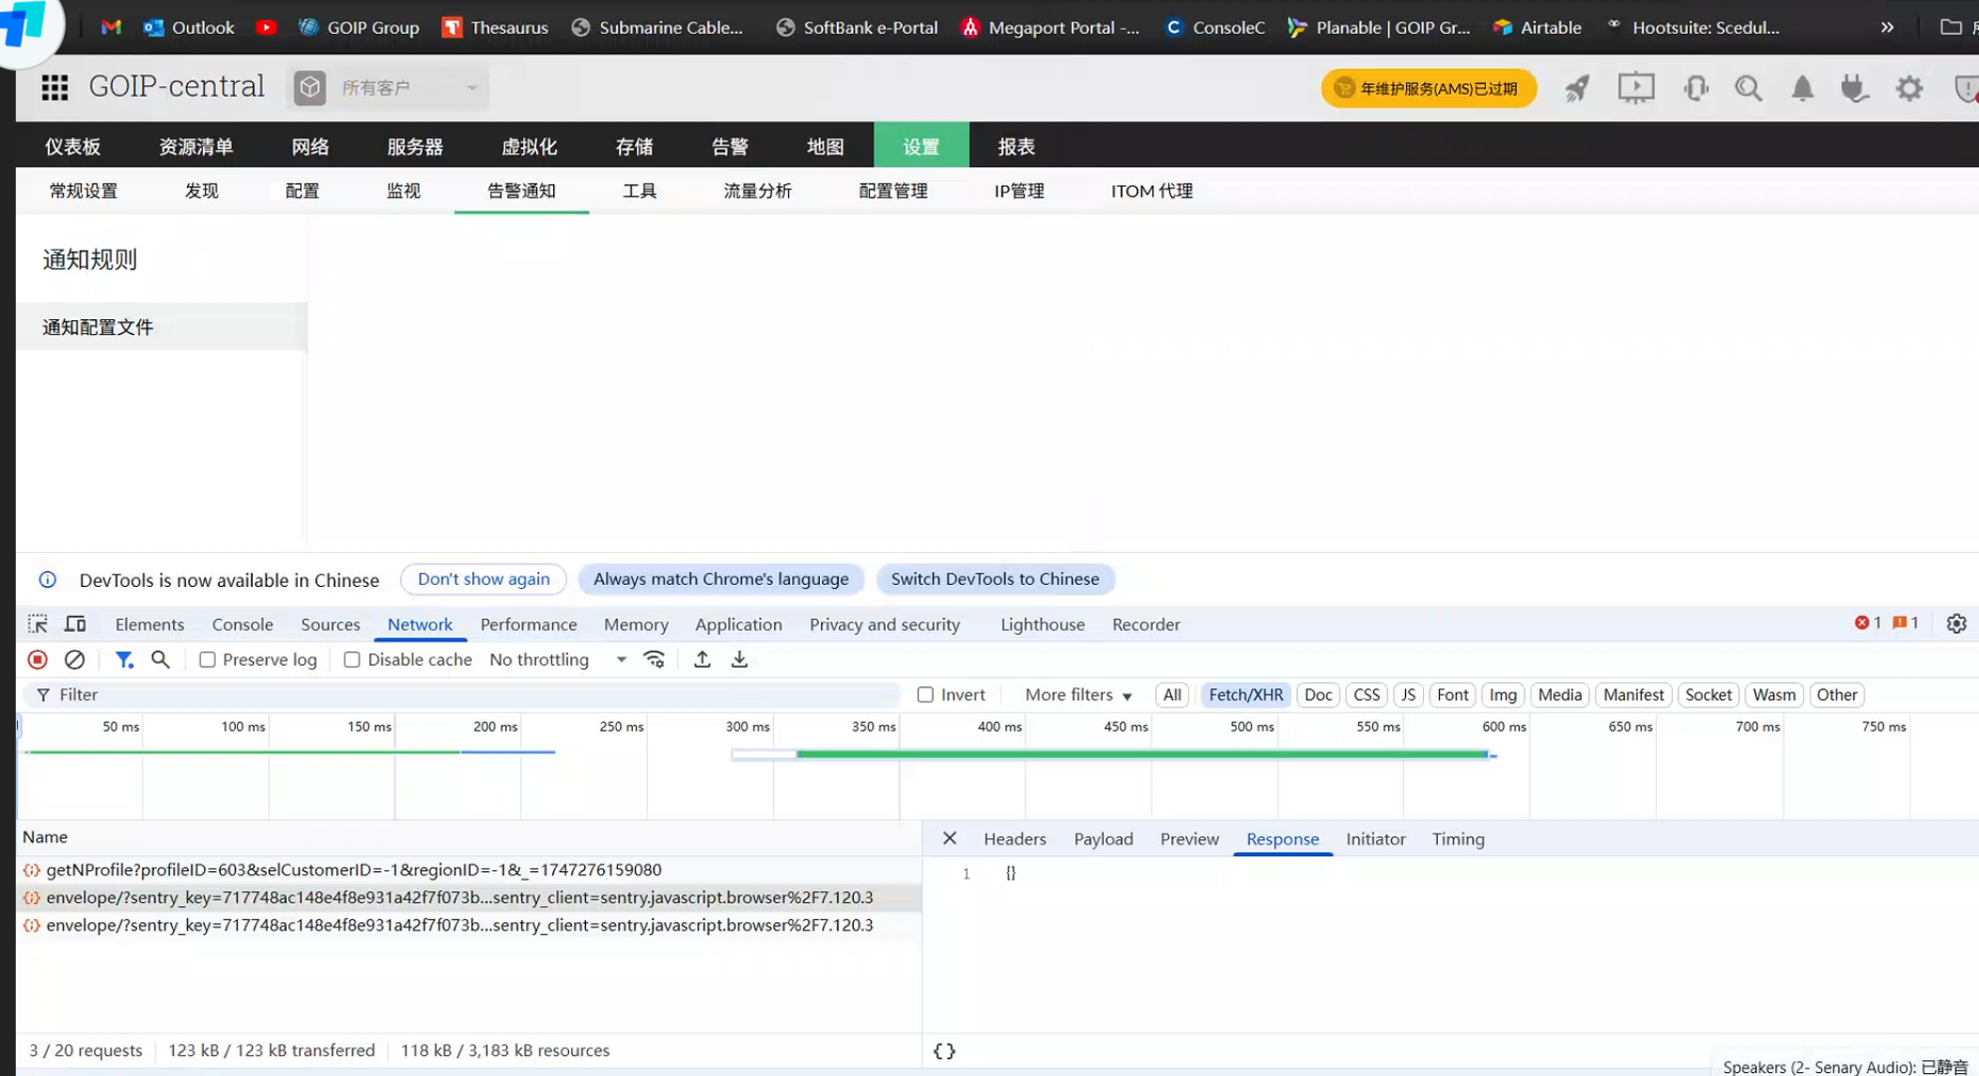Check the Disable cache option
The width and height of the screenshot is (1979, 1076).
tap(352, 660)
